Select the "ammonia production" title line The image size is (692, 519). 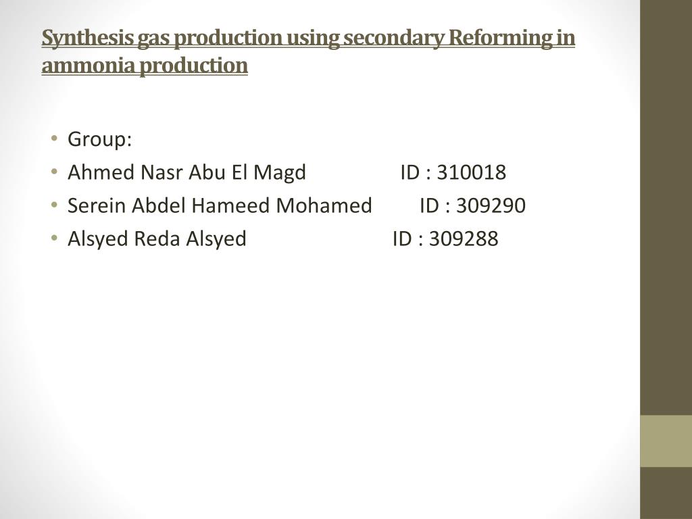click(x=145, y=66)
